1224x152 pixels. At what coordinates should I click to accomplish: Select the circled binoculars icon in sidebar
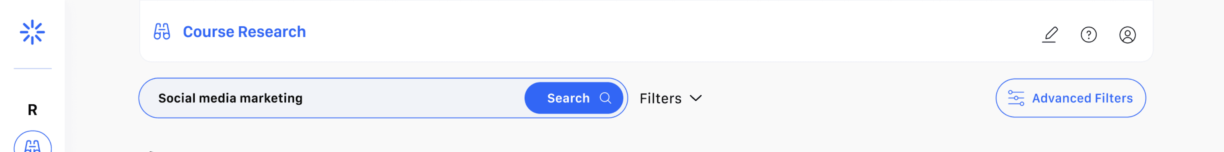coord(32,144)
